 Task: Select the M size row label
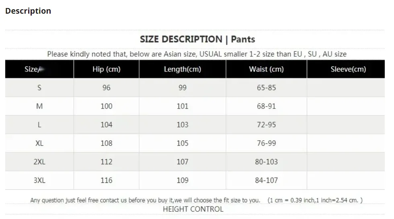click(x=39, y=106)
